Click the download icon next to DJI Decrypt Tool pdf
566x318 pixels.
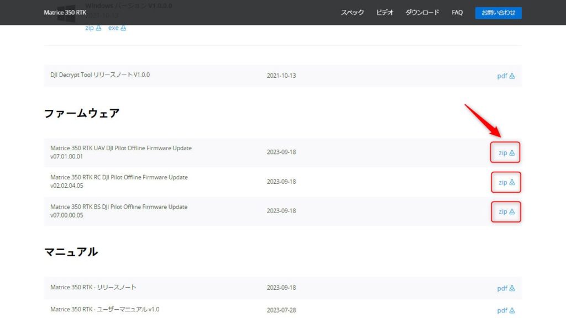pos(512,76)
